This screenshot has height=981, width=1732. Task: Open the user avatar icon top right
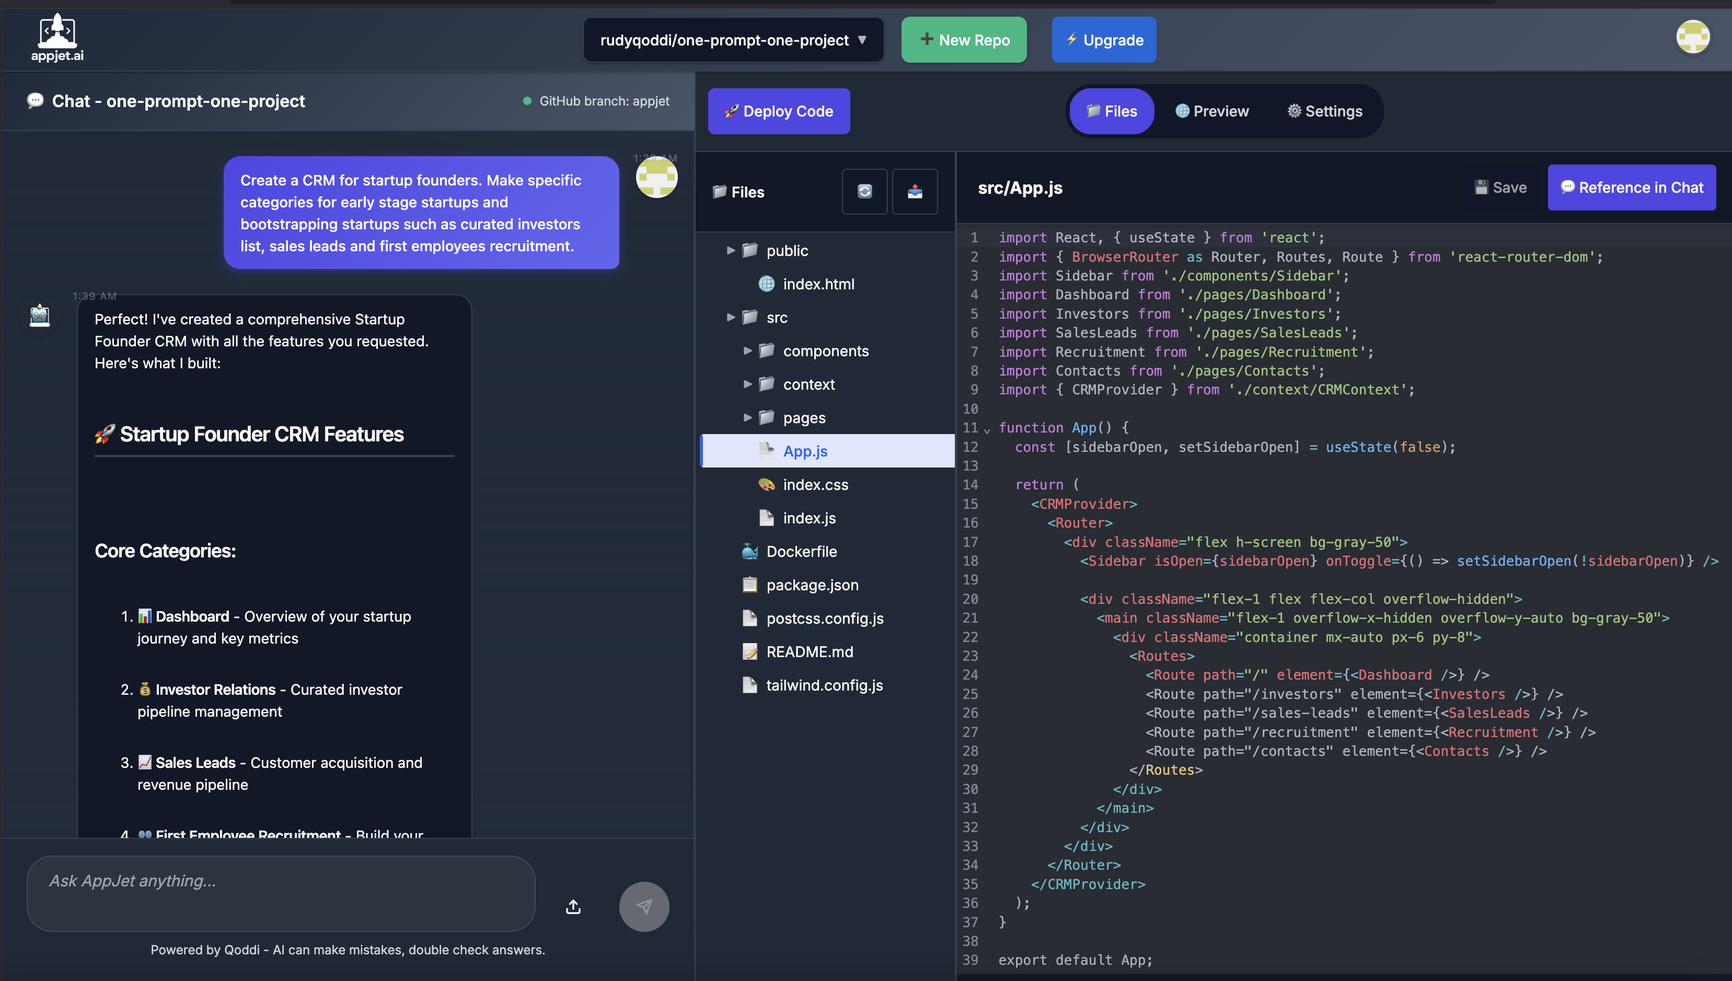point(1694,37)
